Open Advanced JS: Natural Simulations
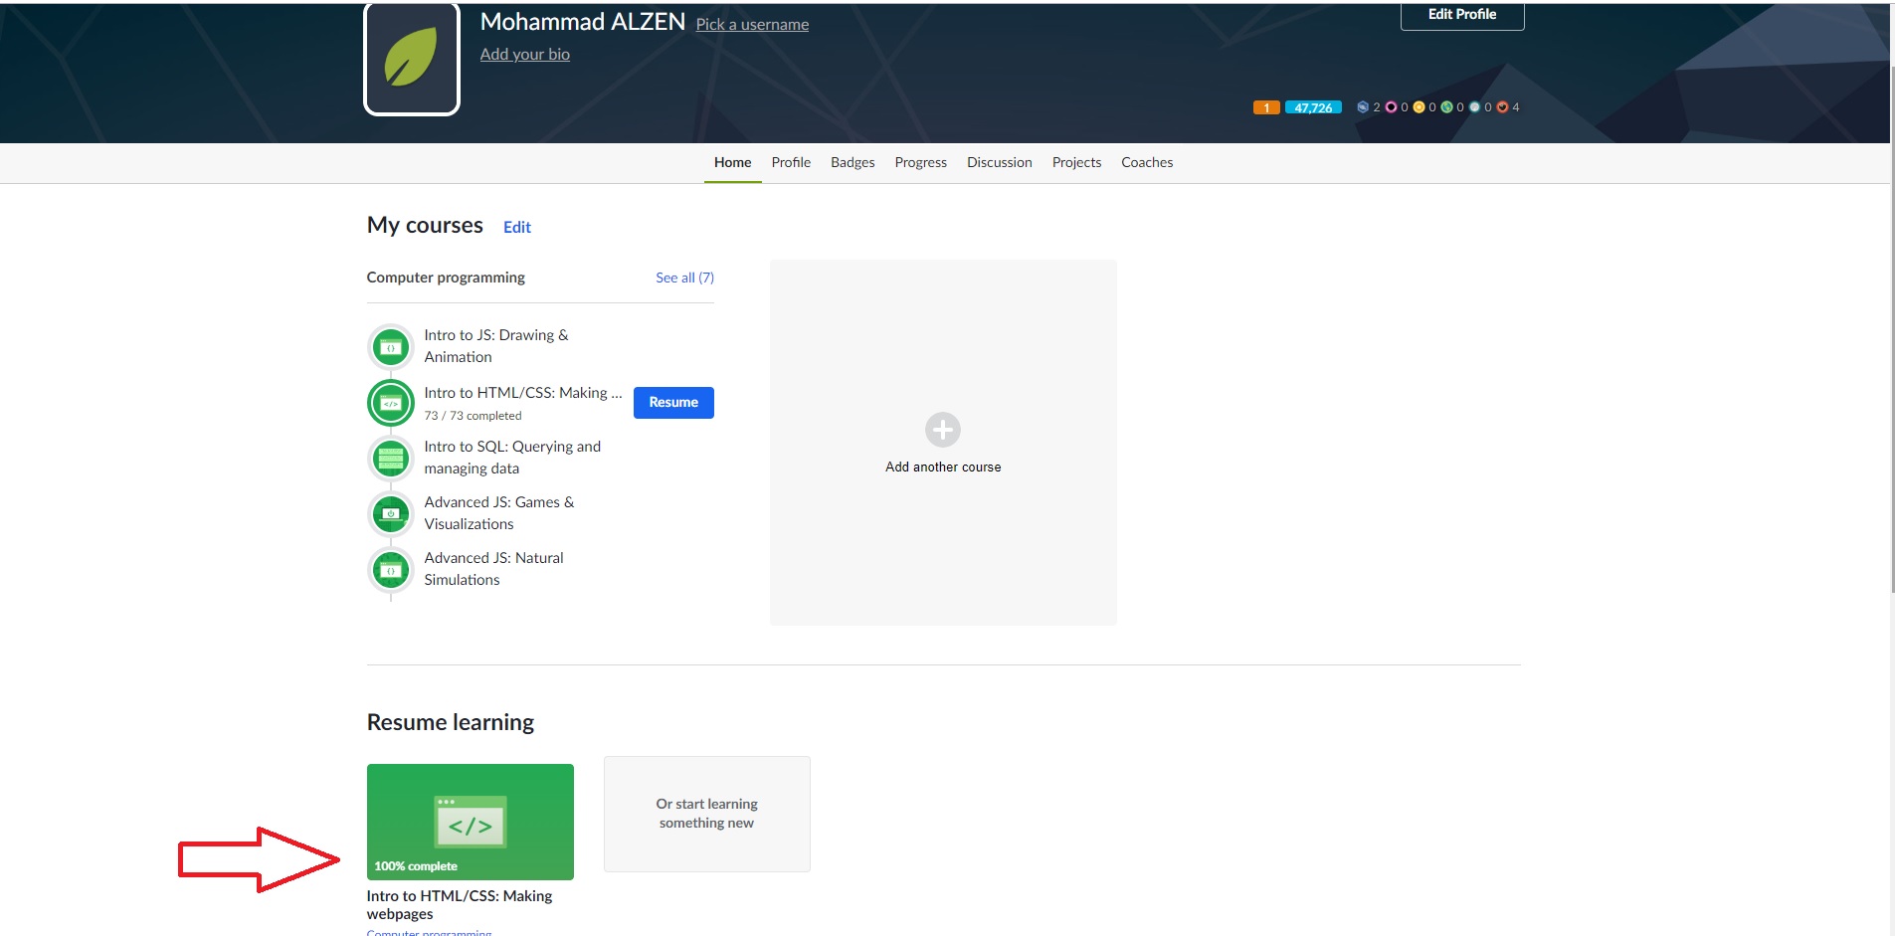1895x936 pixels. 493,569
